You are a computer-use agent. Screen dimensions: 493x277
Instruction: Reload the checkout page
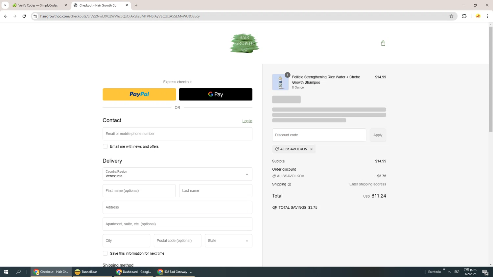tap(24, 16)
